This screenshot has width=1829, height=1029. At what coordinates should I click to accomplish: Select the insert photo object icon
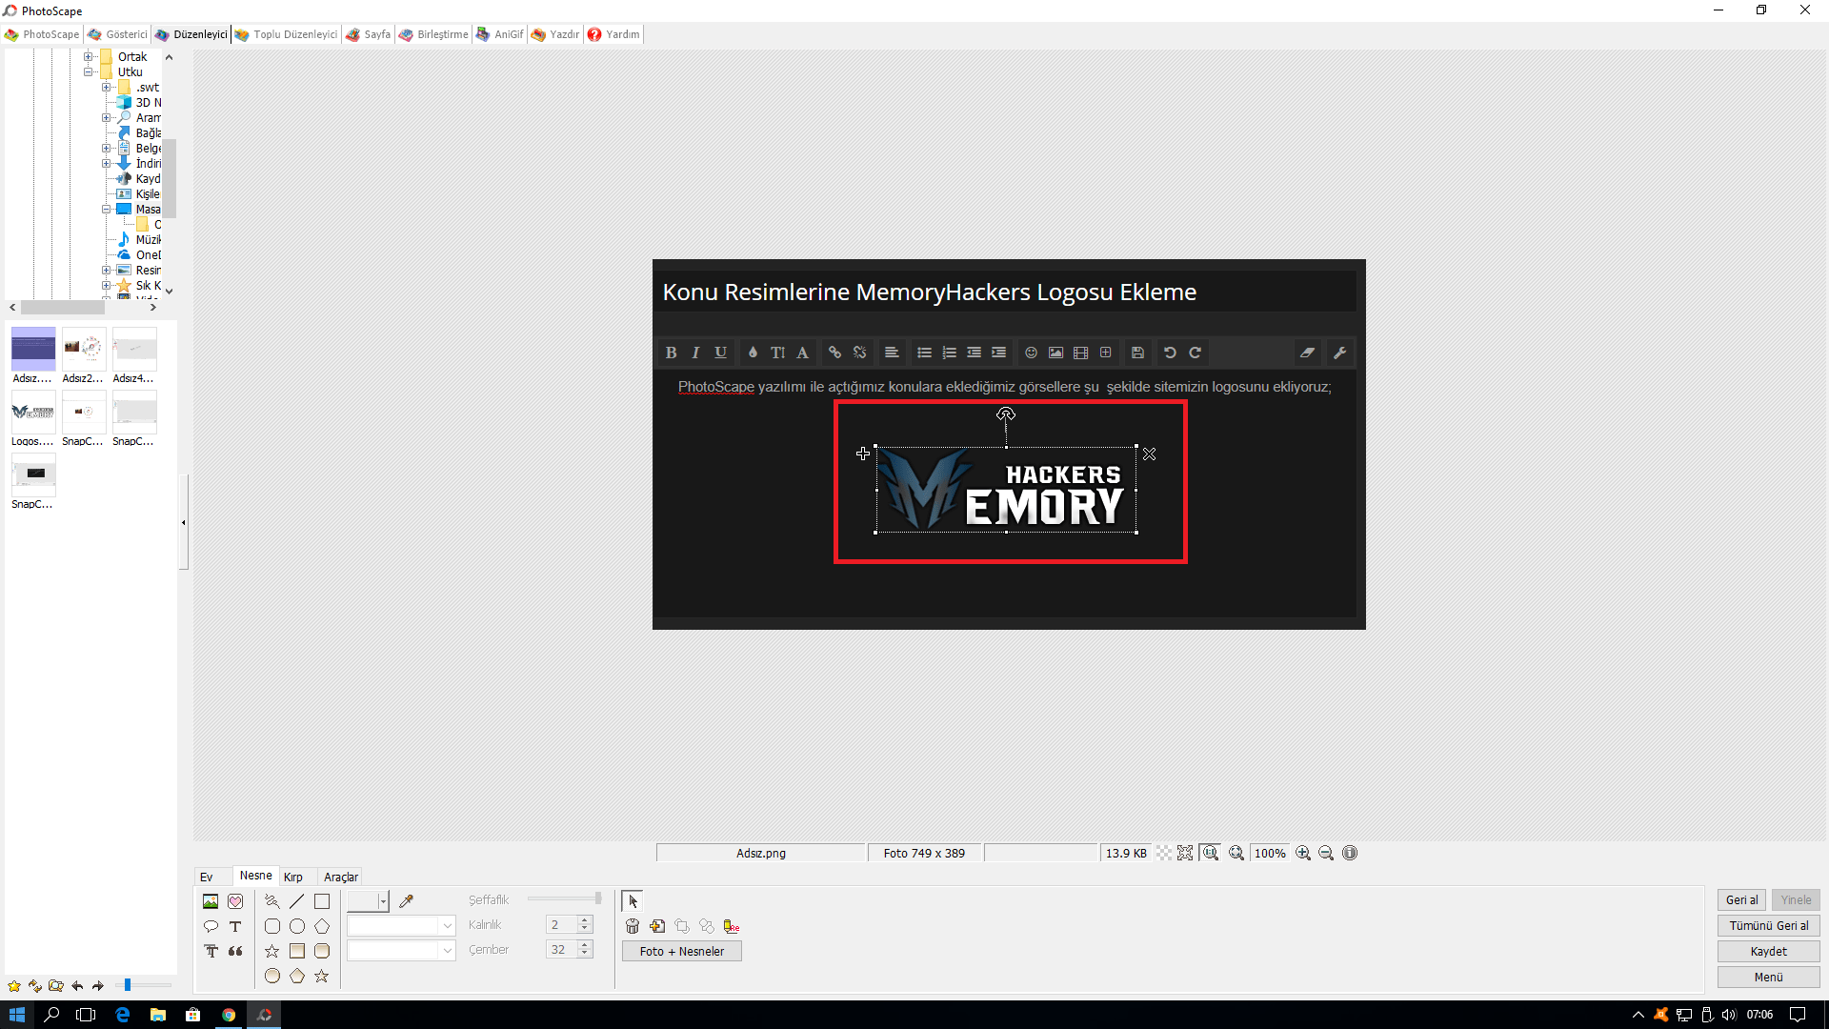tap(211, 901)
